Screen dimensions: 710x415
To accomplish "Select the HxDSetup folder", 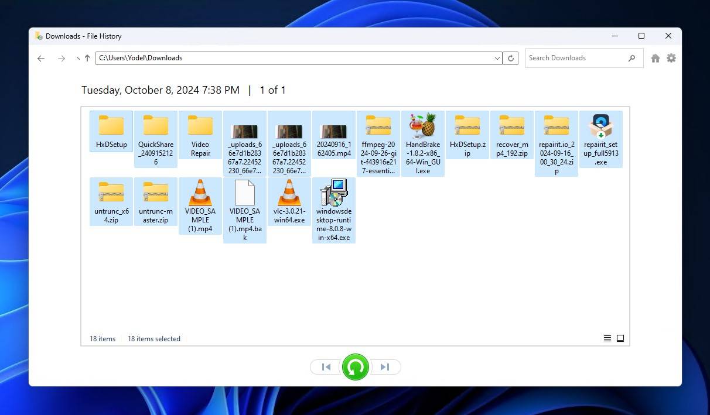I will (111, 131).
